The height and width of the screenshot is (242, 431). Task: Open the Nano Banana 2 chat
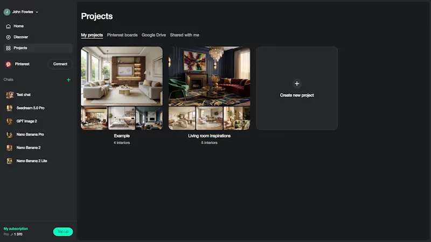pos(38,147)
